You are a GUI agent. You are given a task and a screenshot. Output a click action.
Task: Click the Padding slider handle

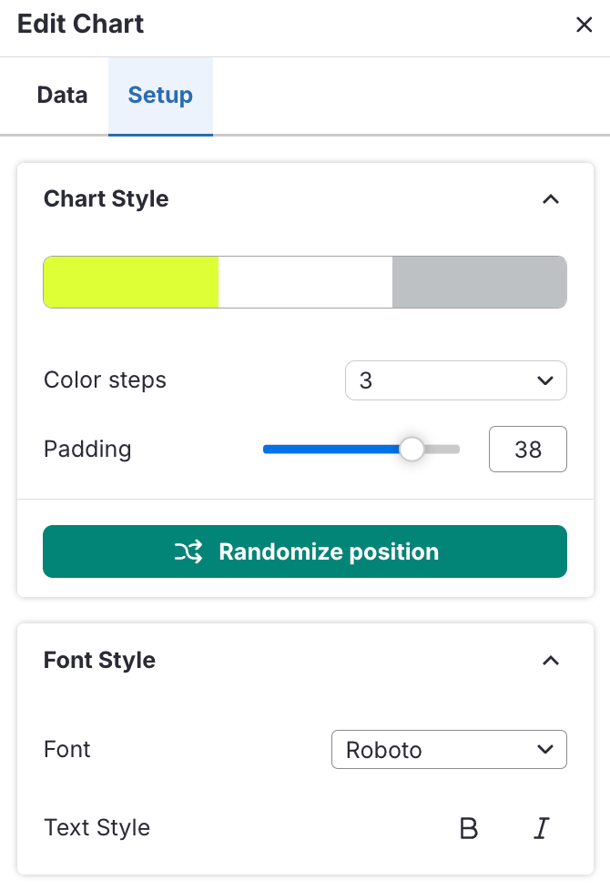(x=412, y=449)
